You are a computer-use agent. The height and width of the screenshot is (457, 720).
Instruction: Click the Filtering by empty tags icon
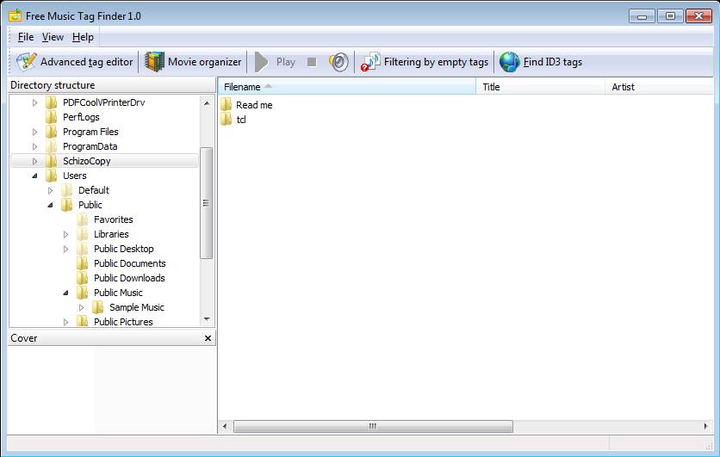pos(370,62)
